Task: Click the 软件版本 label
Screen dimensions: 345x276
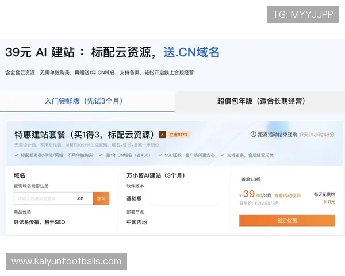Action: 135,186
